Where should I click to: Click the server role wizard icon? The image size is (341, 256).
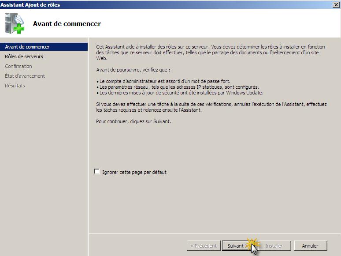click(15, 23)
